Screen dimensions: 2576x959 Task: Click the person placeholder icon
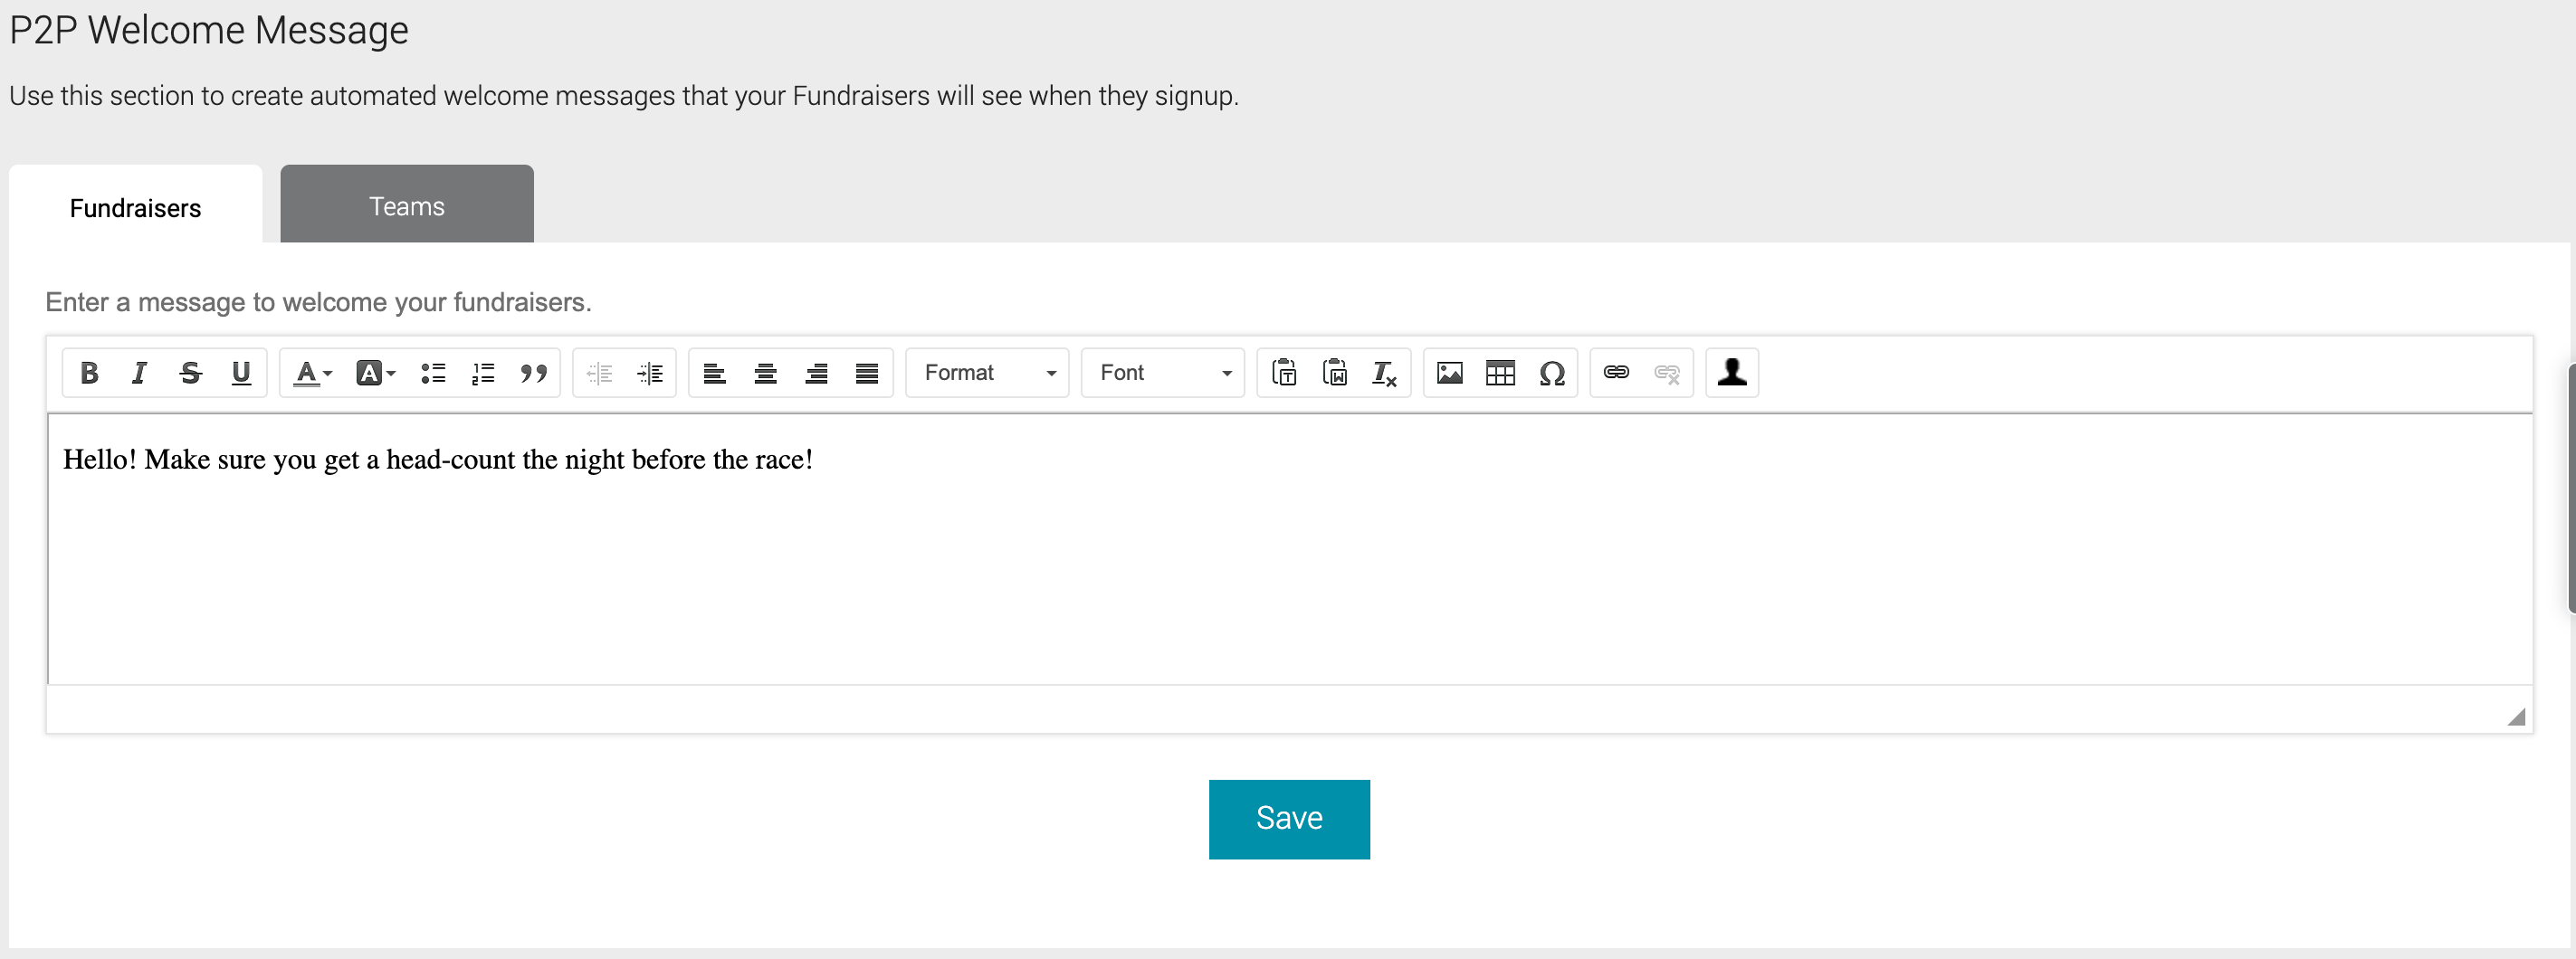tap(1731, 373)
